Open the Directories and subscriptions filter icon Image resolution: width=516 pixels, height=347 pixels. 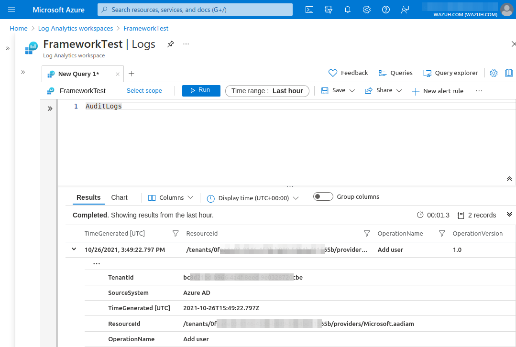329,10
